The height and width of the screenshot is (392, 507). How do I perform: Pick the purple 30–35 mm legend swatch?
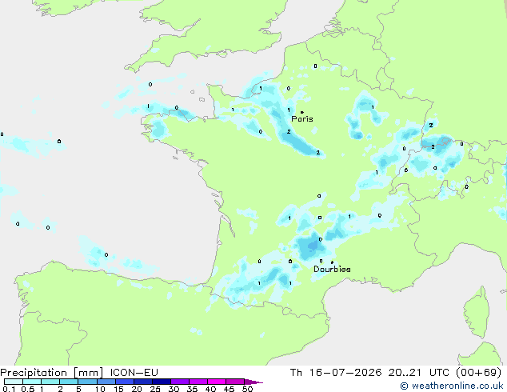(180, 382)
